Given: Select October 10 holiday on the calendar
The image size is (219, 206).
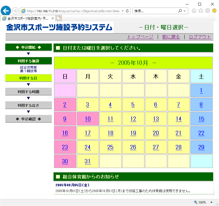Looking at the screenshot, I should coord(88,119).
